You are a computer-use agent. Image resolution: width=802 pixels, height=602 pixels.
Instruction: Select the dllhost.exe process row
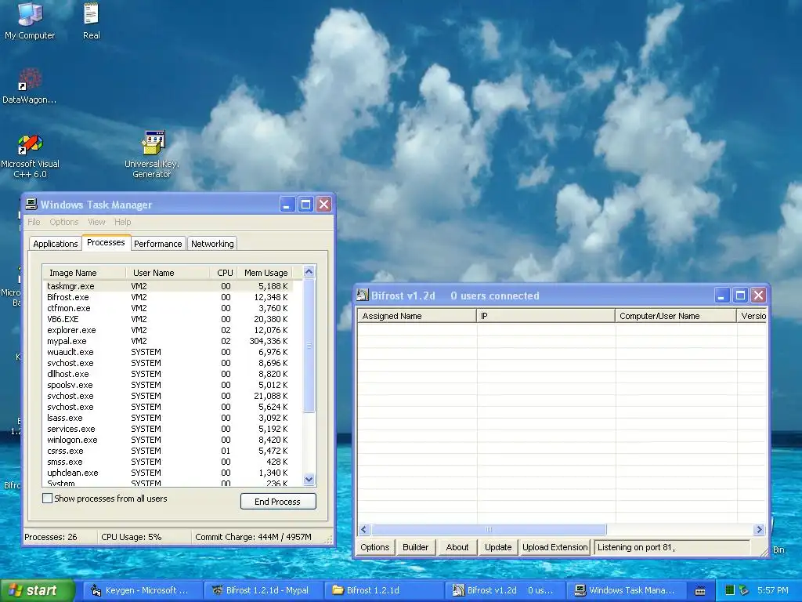point(168,374)
